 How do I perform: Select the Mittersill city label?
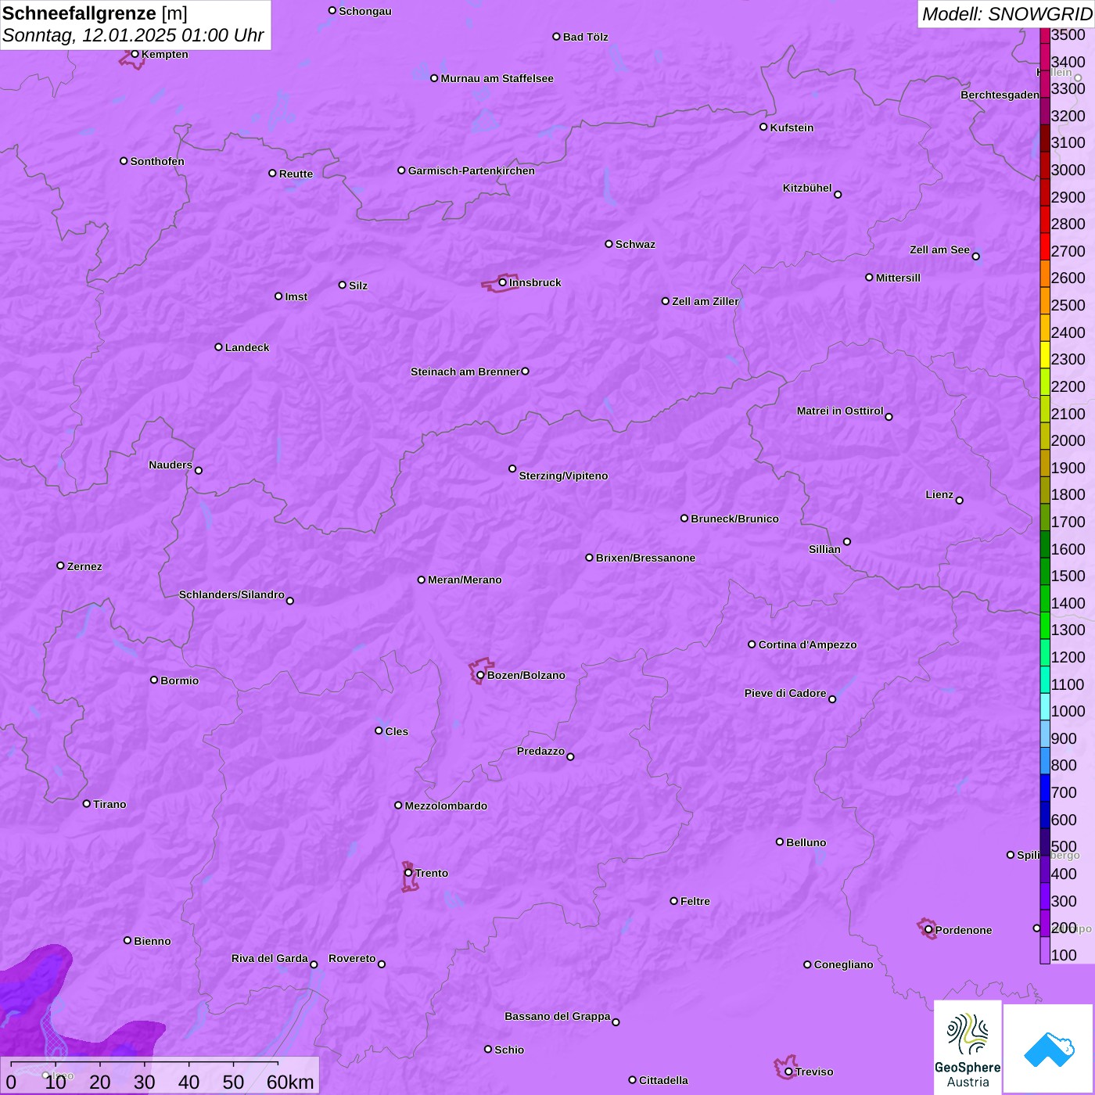click(x=898, y=278)
